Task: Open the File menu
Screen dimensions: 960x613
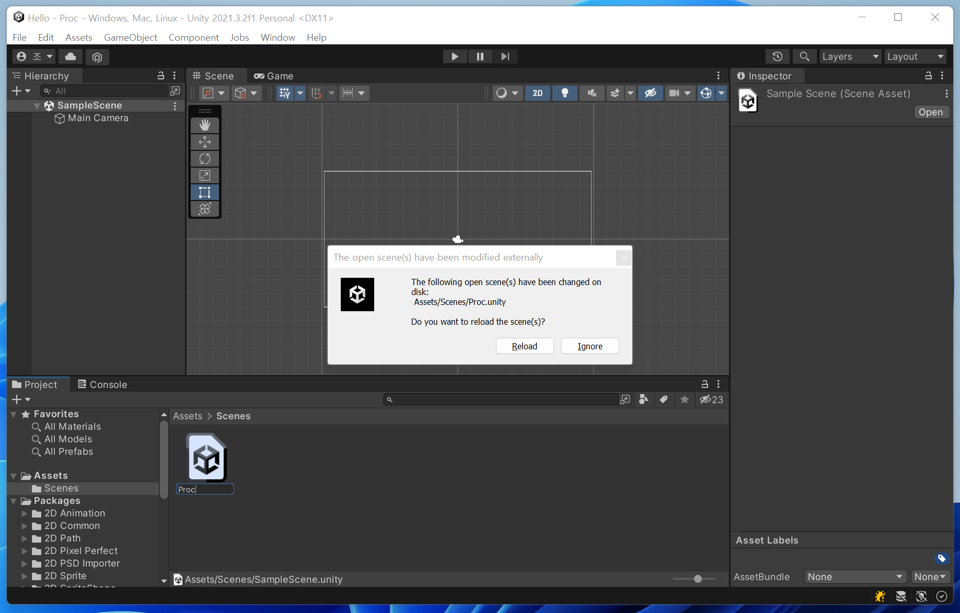Action: (x=19, y=38)
